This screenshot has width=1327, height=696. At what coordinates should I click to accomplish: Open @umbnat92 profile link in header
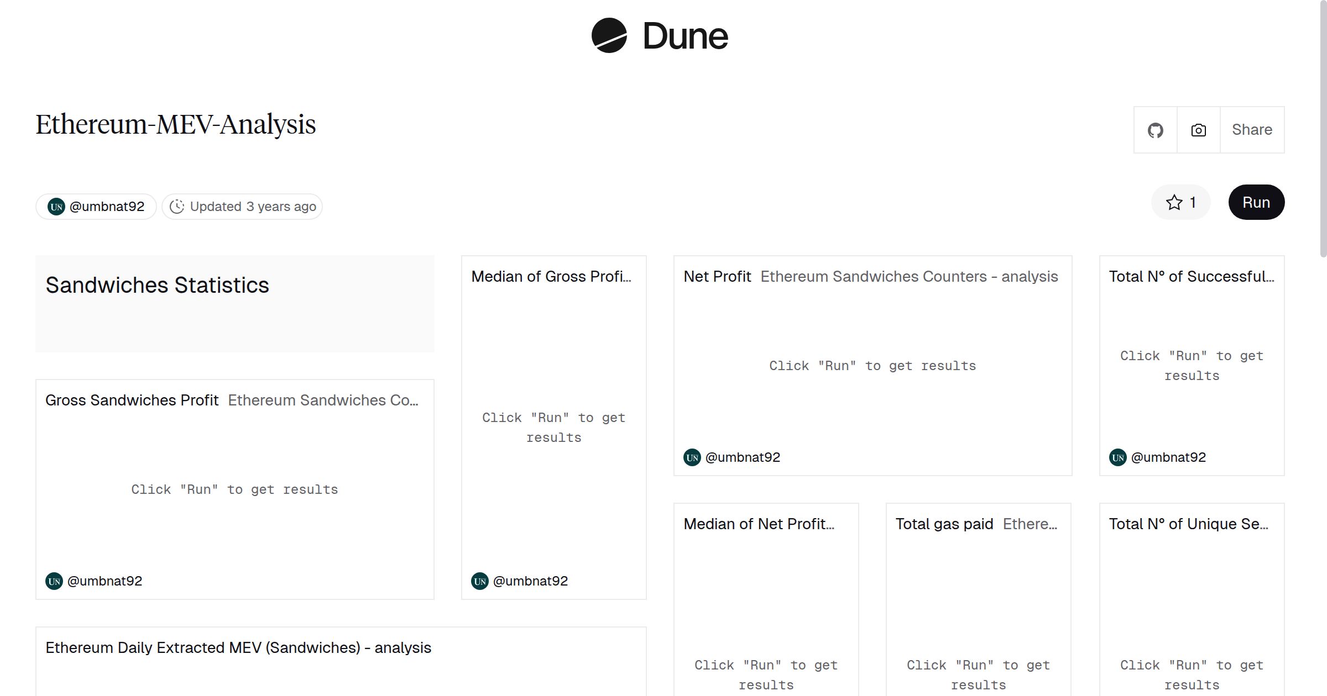coord(107,207)
